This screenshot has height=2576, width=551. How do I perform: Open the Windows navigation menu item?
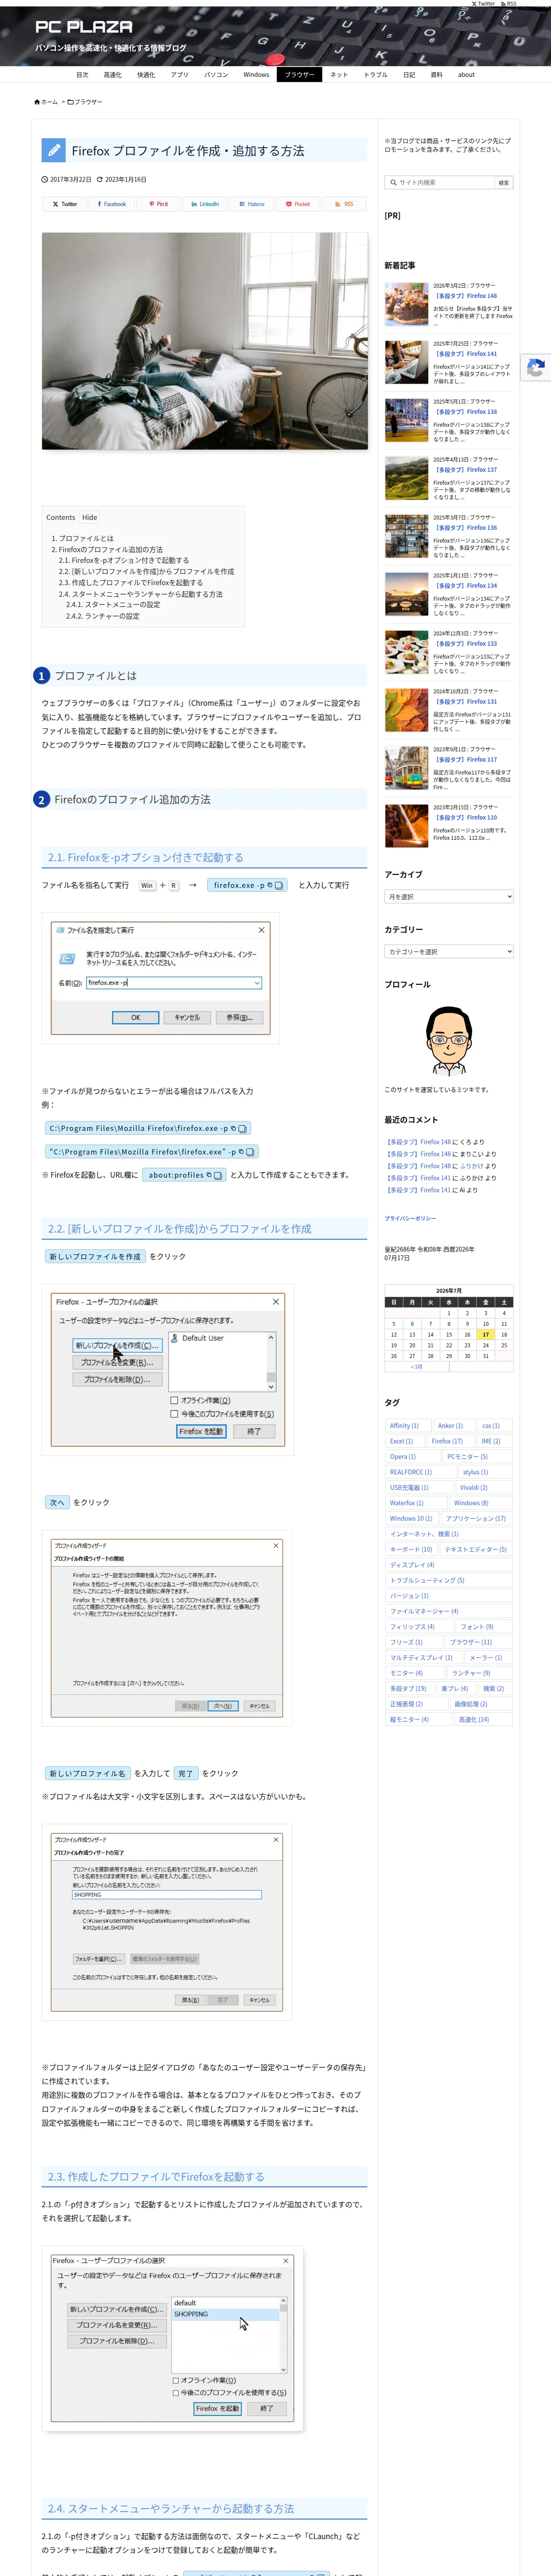coord(256,75)
